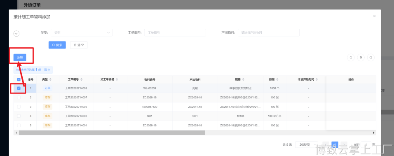Click the 前往 page number input
Viewport: 394px width, 156px height.
tap(366, 145)
